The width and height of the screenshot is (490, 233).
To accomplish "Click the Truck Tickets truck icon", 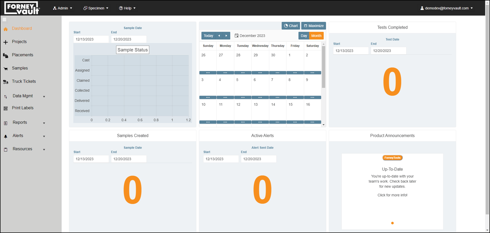I will pos(6,82).
